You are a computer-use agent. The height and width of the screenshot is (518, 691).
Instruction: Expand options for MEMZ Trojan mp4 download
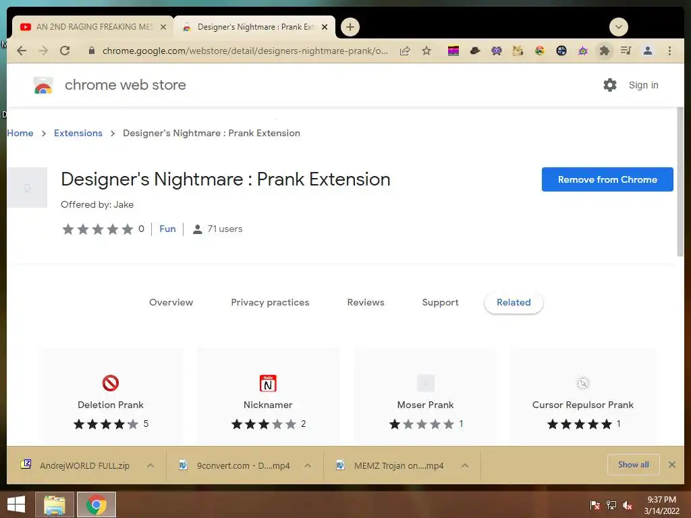click(465, 465)
